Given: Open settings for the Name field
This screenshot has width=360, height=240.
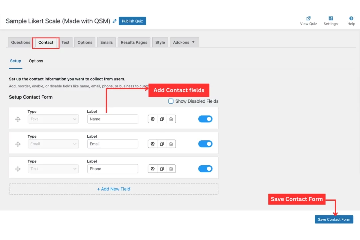Looking at the screenshot, I should click(152, 119).
